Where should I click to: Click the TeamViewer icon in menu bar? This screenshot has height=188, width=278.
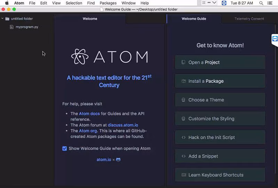pyautogui.click(x=224, y=3)
